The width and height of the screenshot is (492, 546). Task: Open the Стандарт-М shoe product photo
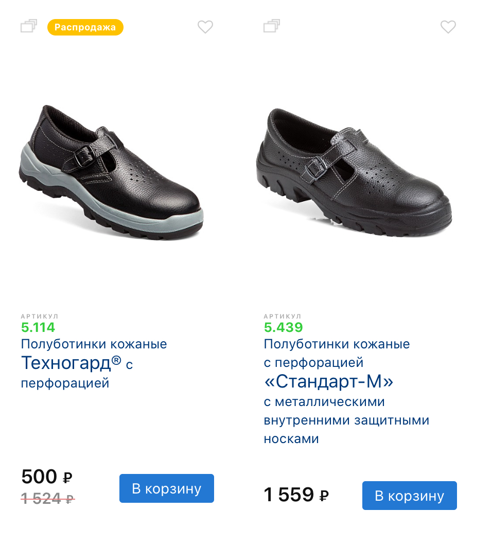coord(354,172)
